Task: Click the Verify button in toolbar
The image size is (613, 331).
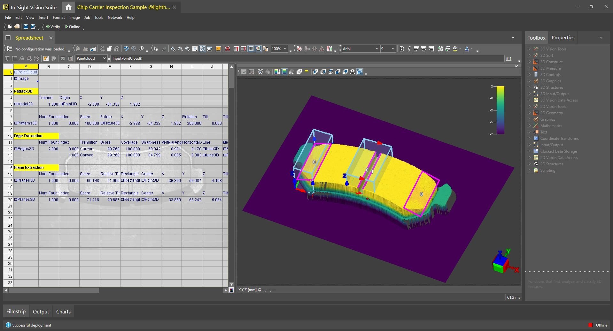Action: click(x=53, y=27)
